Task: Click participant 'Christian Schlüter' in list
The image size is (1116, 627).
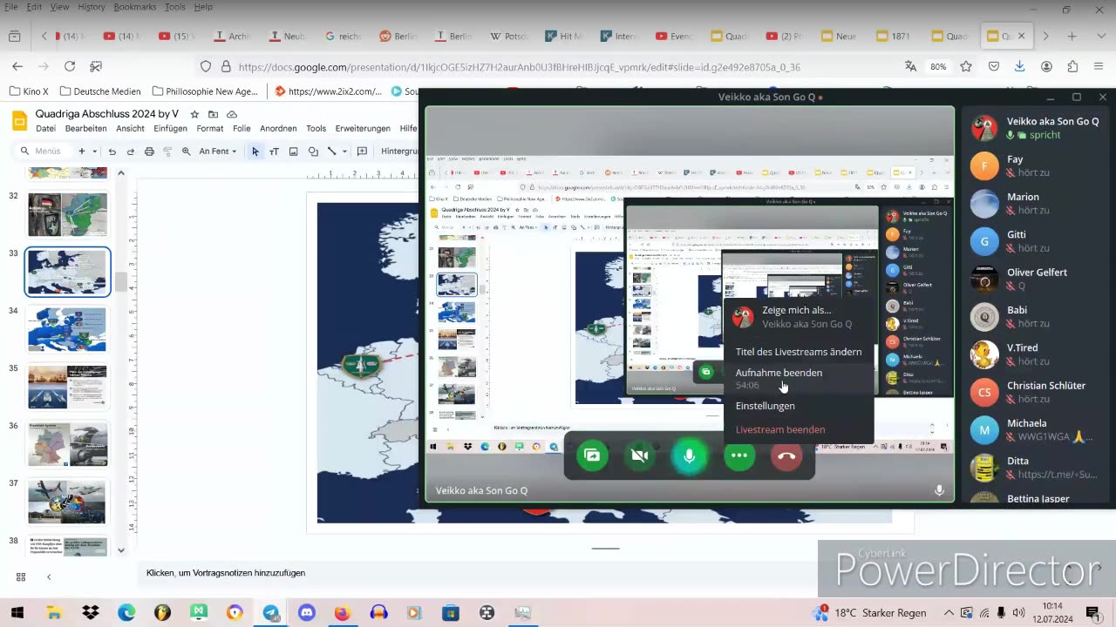Action: pyautogui.click(x=1038, y=391)
